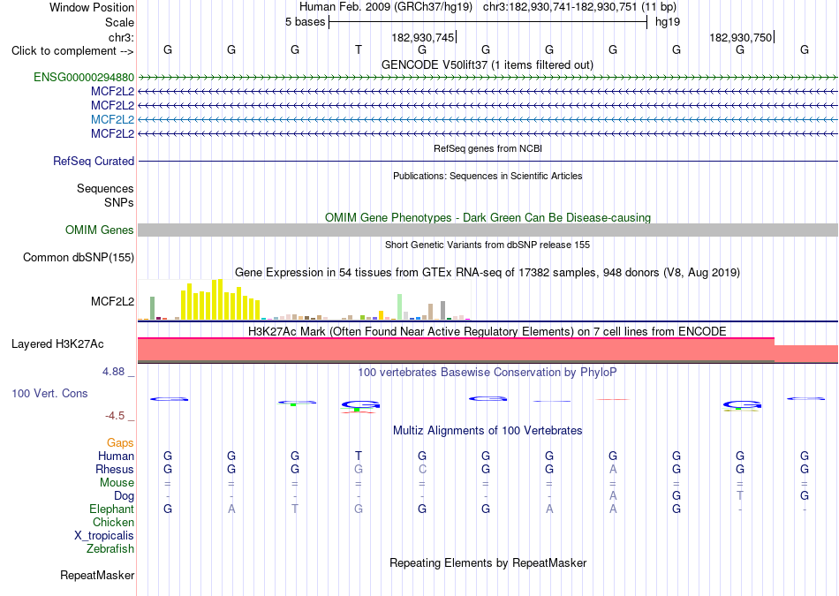Image resolution: width=839 pixels, height=596 pixels.
Task: Click 'Repeating Elements by RepeatMasker' title
Action: click(488, 562)
